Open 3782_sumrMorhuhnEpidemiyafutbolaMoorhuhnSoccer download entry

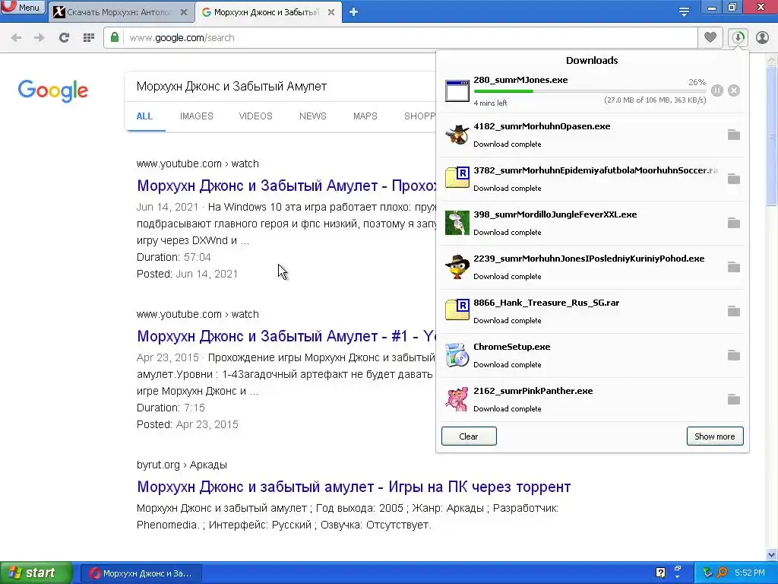pyautogui.click(x=593, y=179)
